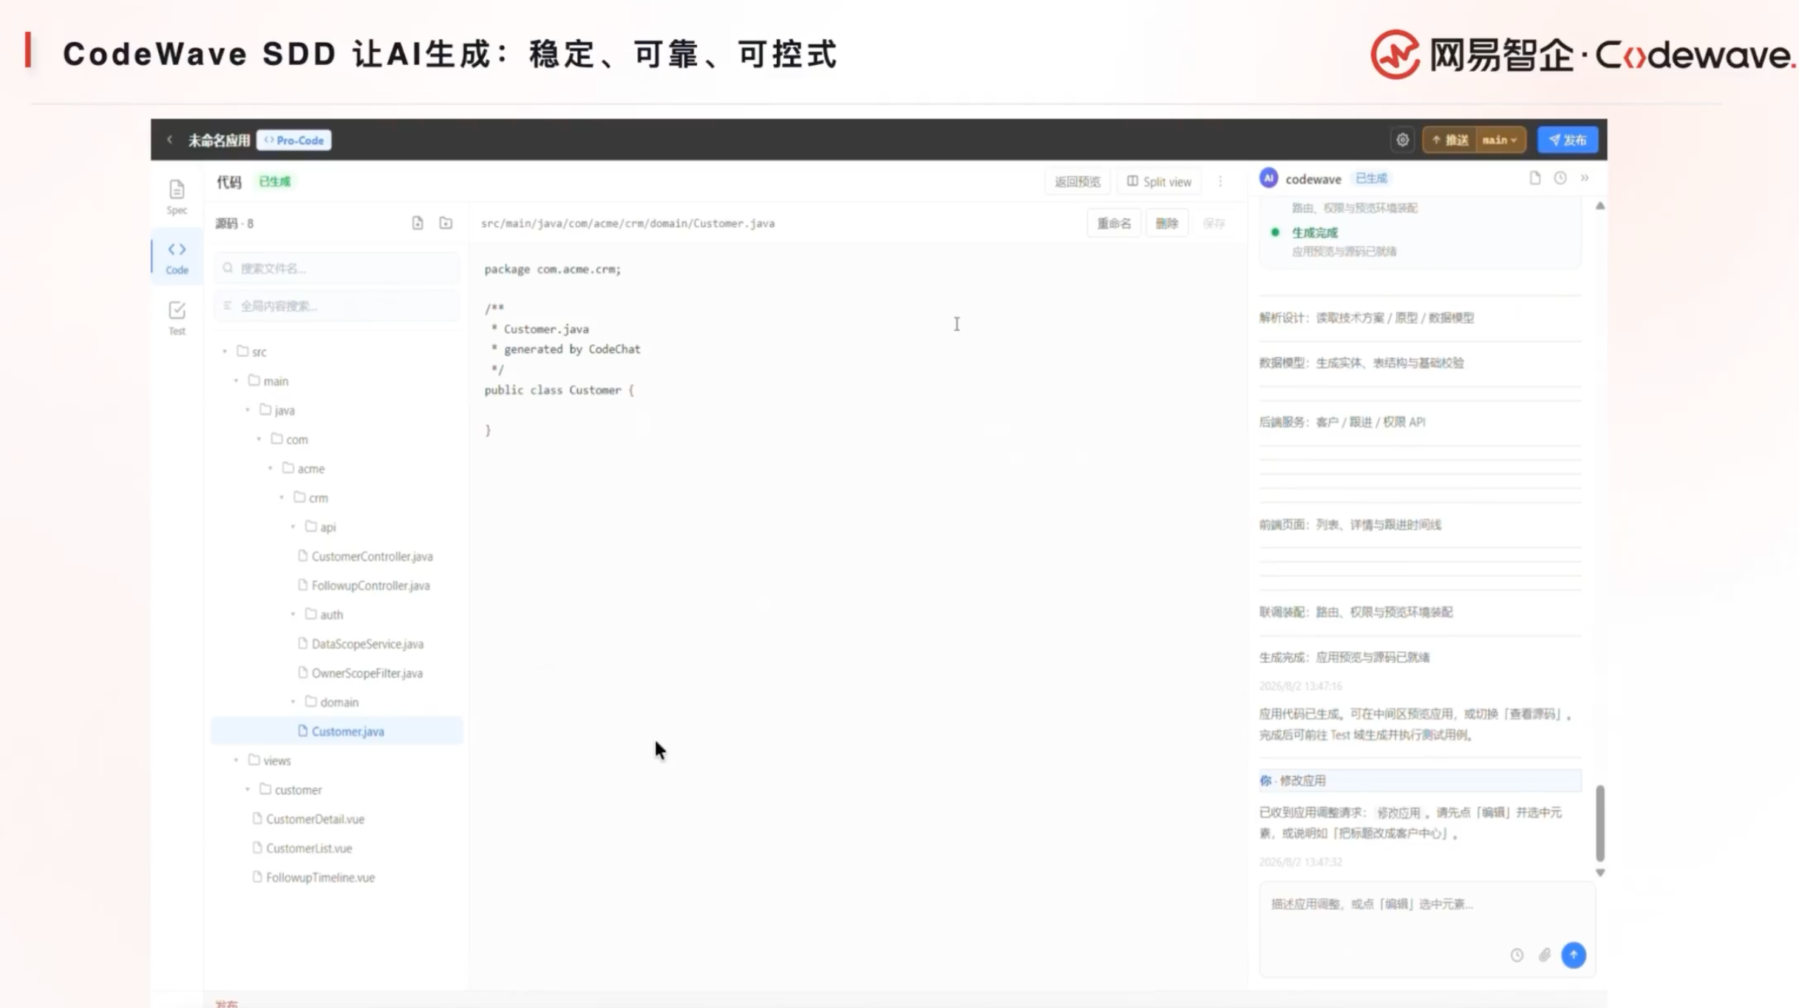Image resolution: width=1799 pixels, height=1008 pixels.
Task: Click the scroll-down arrow of the chat scrollbar
Action: 1600,873
